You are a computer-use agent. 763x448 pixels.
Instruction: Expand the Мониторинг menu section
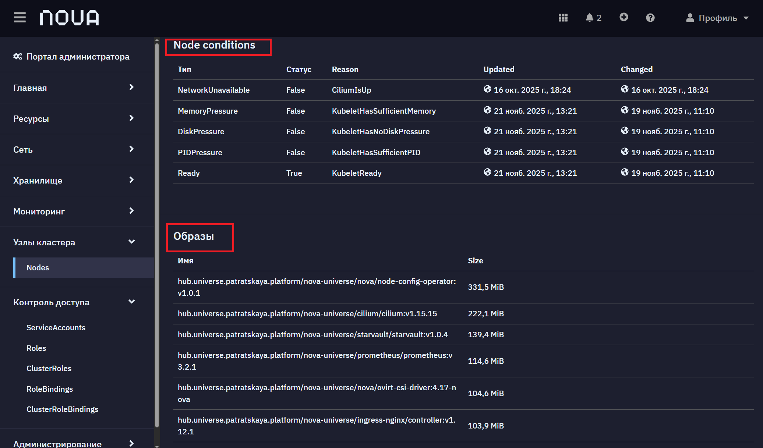pyautogui.click(x=77, y=211)
